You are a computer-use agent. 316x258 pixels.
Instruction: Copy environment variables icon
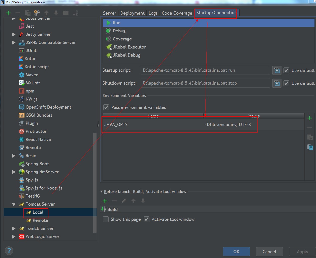[x=310, y=137]
